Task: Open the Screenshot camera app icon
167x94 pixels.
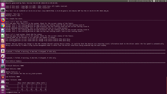Action: click(x=3, y=72)
